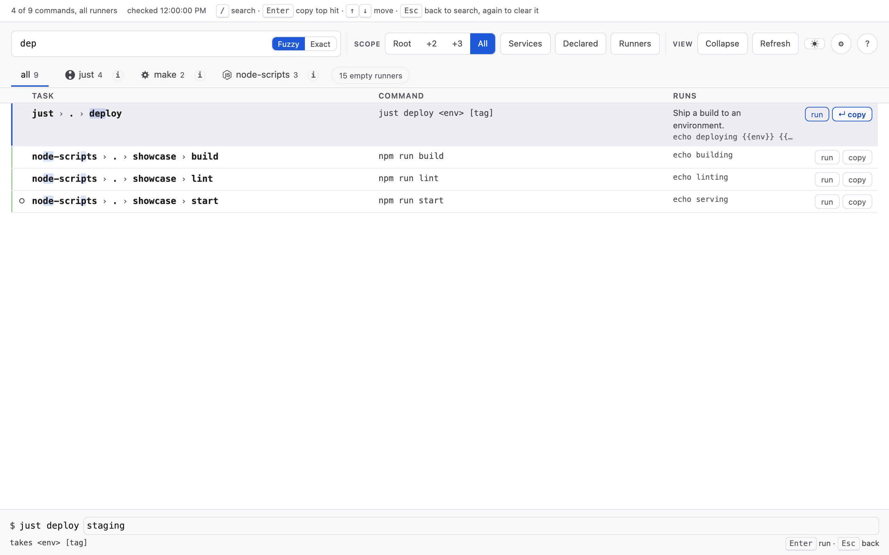Run the showcase lint script
This screenshot has width=889, height=555.
[827, 180]
